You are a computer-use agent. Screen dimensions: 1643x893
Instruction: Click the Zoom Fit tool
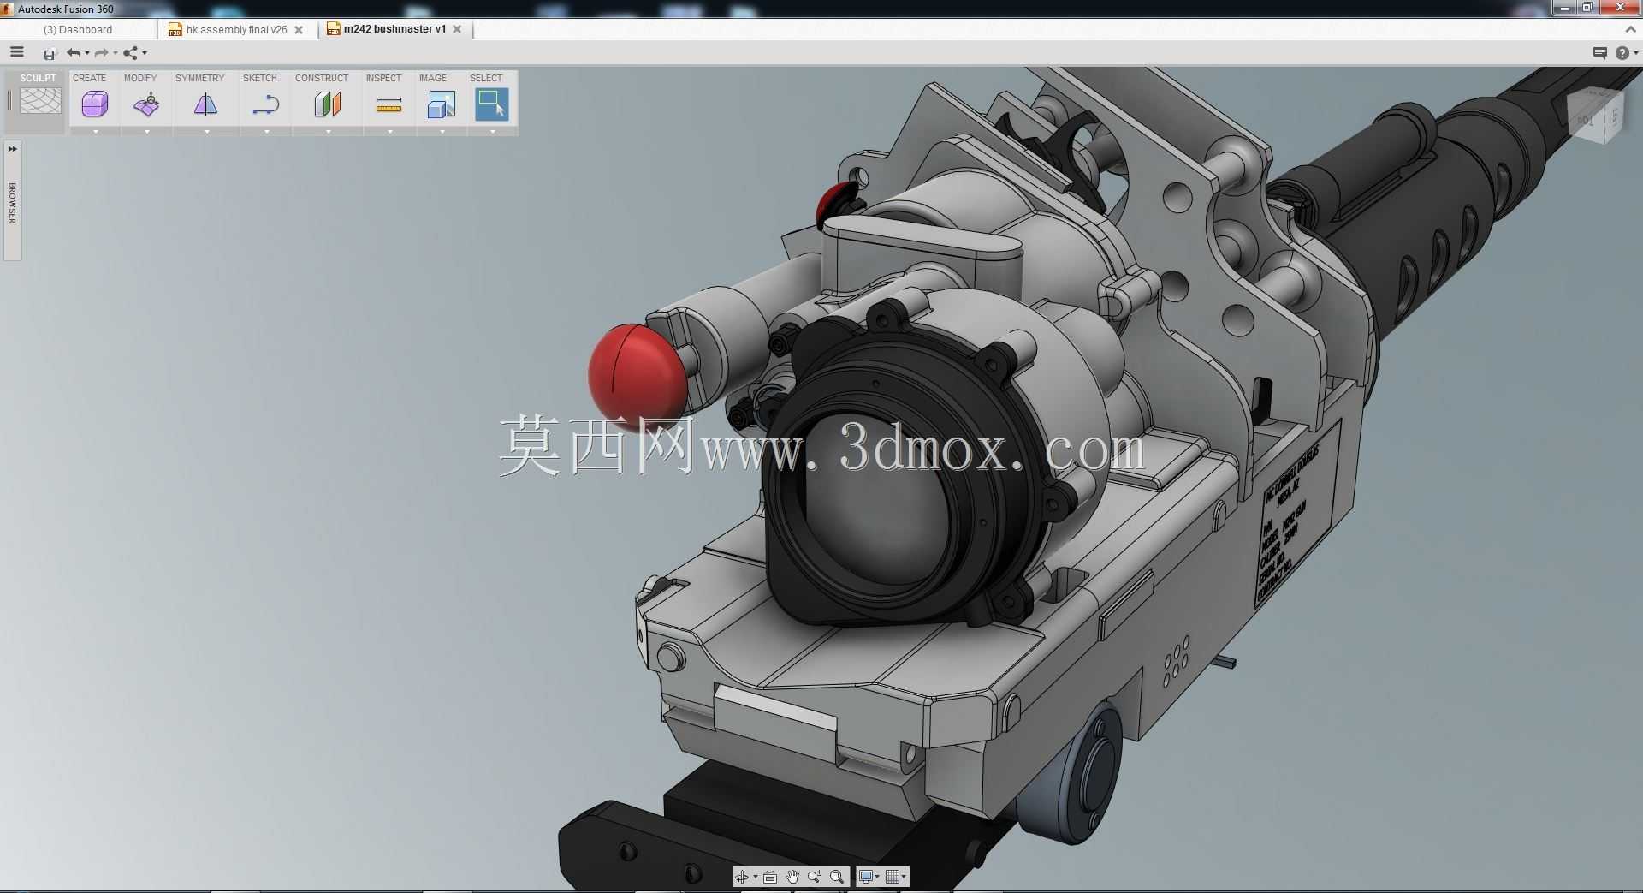[837, 877]
